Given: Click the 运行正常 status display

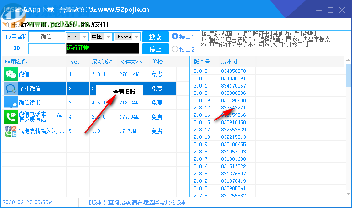Looking at the screenshot, I should pos(103,48).
